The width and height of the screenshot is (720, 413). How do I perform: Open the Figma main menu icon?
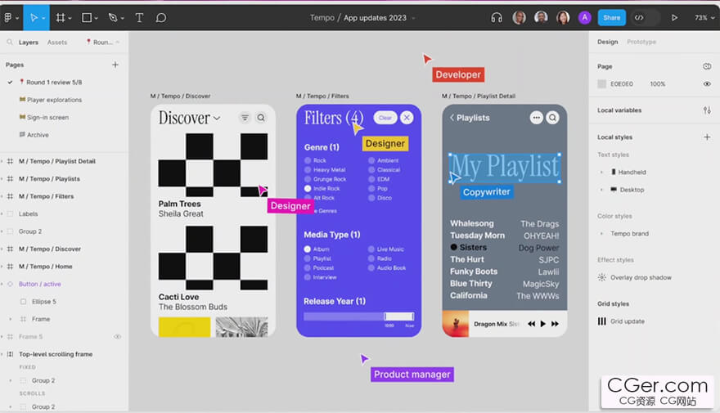point(8,17)
